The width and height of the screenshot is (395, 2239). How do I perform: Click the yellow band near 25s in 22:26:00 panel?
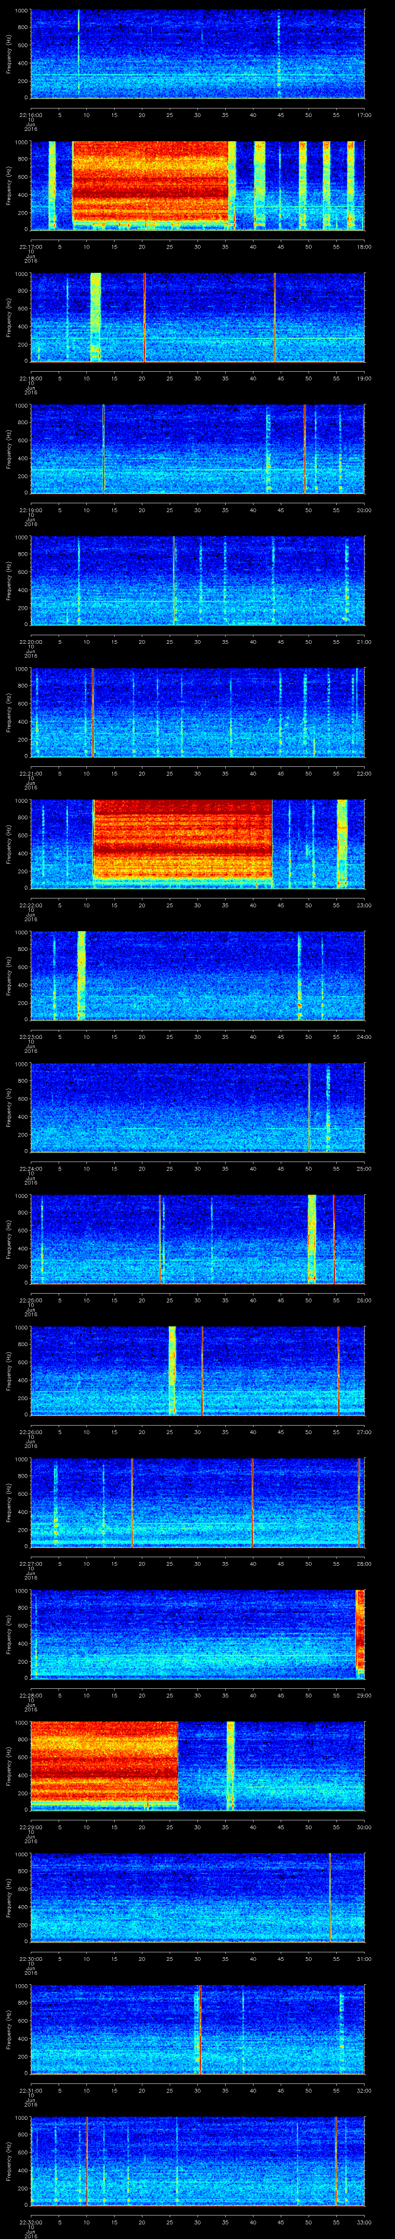[172, 1370]
